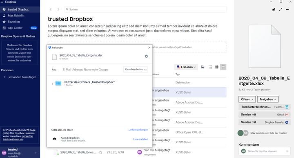
Task: Click the comment field Geben Sie hier Ihre Ideen ein
Action: pos(265,151)
